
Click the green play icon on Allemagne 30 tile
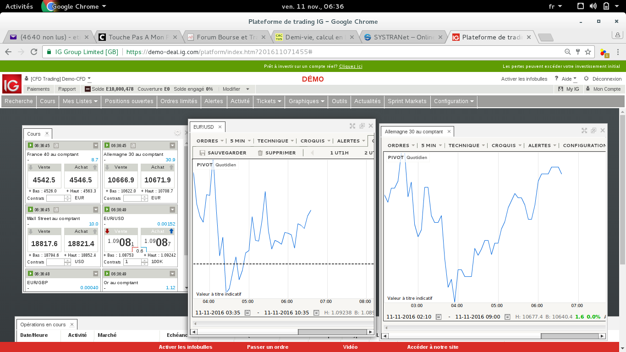pyautogui.click(x=107, y=146)
